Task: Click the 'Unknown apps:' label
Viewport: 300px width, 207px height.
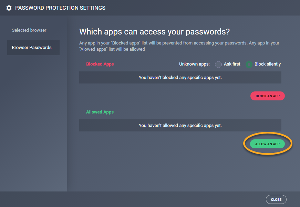Action: tap(195, 64)
